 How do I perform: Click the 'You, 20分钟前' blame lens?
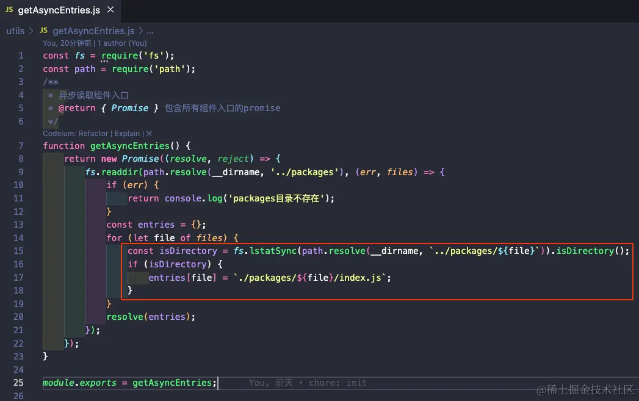[x=67, y=43]
